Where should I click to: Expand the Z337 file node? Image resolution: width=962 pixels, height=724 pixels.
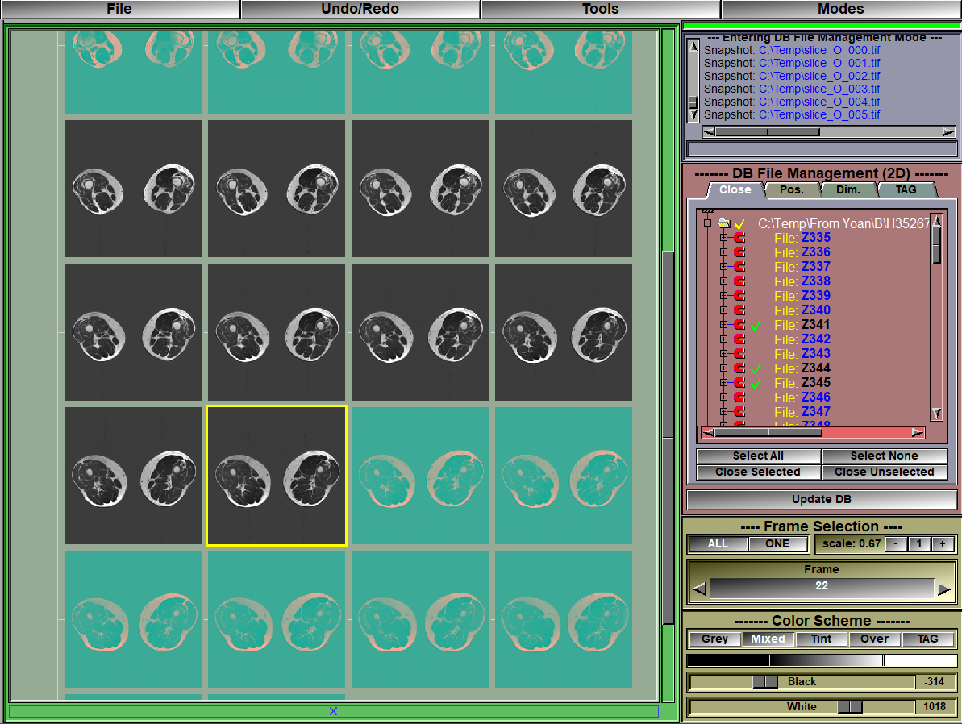[724, 266]
